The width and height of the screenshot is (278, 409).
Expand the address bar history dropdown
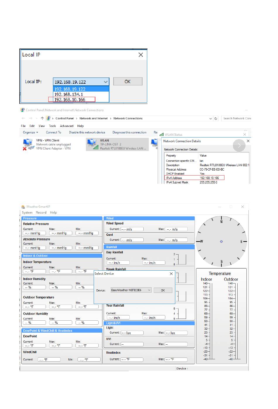click(210, 118)
